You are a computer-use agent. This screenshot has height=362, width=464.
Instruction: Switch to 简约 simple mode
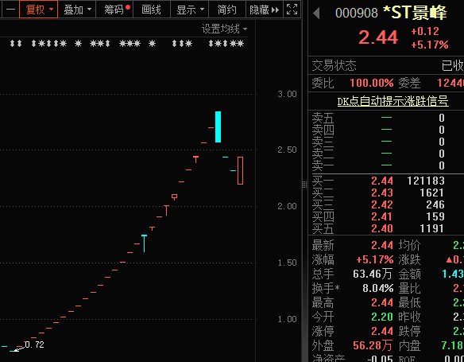(227, 10)
